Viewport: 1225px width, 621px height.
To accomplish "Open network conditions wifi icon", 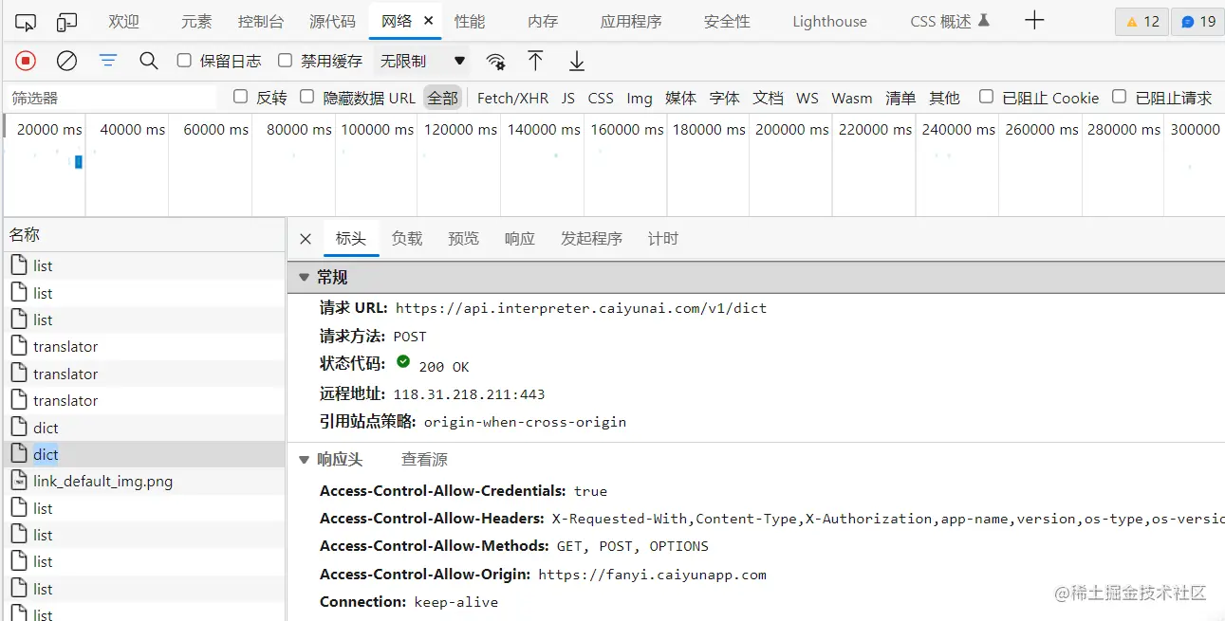I will point(495,62).
